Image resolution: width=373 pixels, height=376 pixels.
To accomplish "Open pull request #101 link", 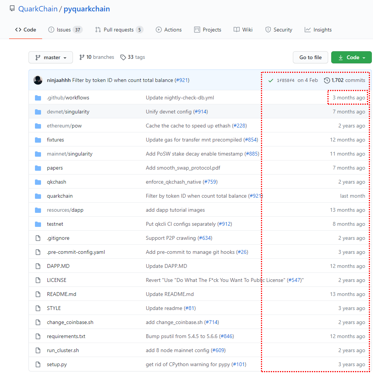I will pyautogui.click(x=239, y=364).
